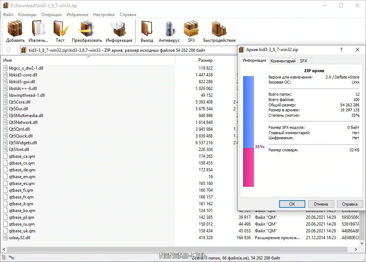Open the Настройки menu
The width and height of the screenshot is (366, 262).
104,14
